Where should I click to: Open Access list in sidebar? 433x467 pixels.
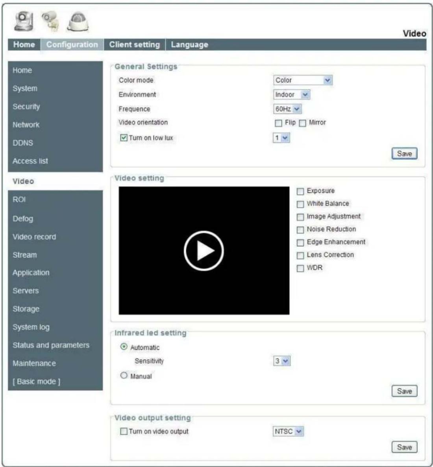coord(30,161)
